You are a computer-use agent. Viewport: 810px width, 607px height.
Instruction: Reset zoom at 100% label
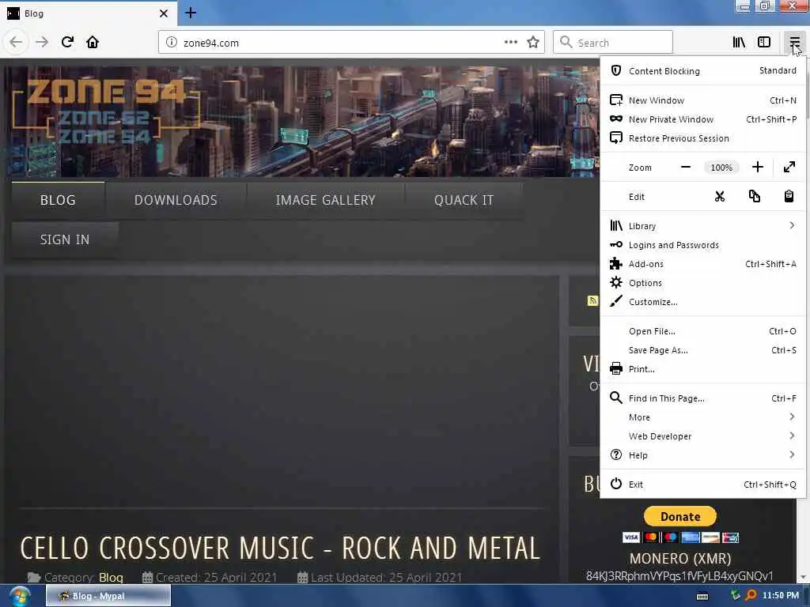pos(721,168)
